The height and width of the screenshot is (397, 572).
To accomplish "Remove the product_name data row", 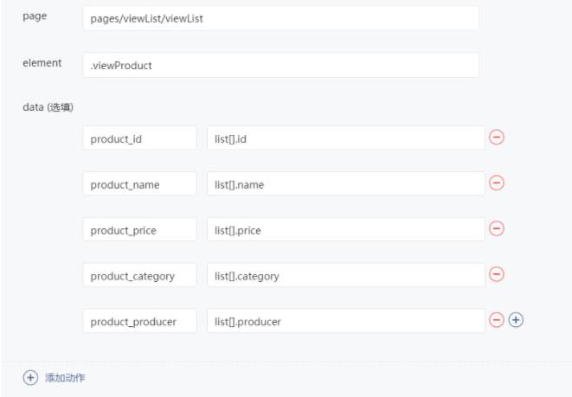I will point(497,182).
